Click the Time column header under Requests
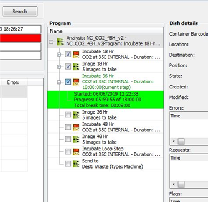Screen dimensions: 208x202 click(x=189, y=158)
